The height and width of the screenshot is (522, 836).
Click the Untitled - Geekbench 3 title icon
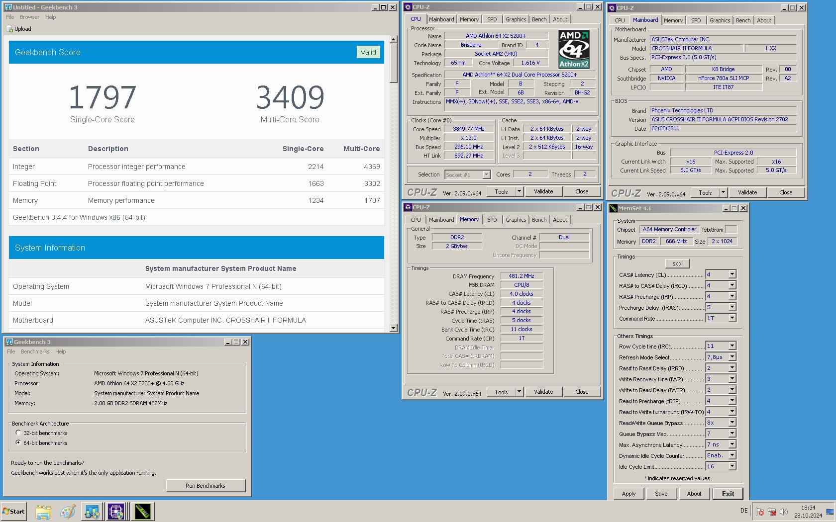(x=8, y=7)
